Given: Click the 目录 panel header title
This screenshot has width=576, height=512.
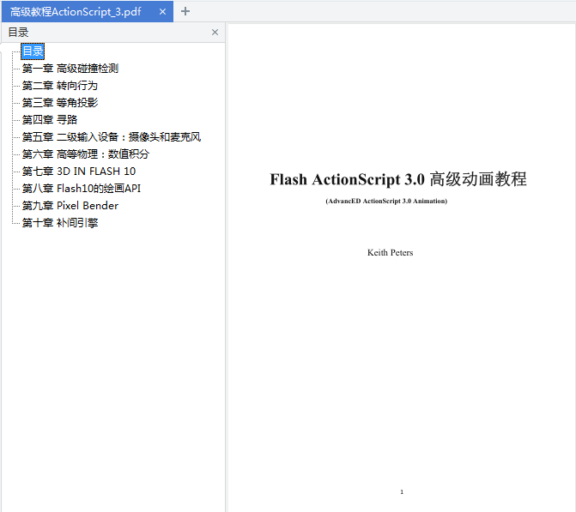Looking at the screenshot, I should (x=18, y=33).
